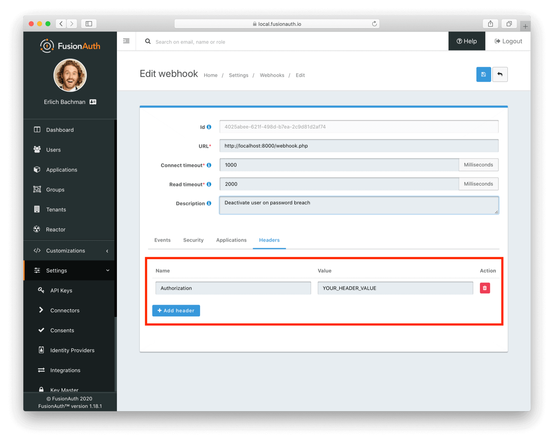Click the Consents checkmark icon
This screenshot has width=554, height=442.
tap(41, 330)
